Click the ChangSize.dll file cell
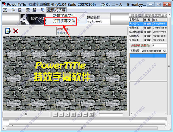This screenshot has height=132, width=173. tap(159, 24)
